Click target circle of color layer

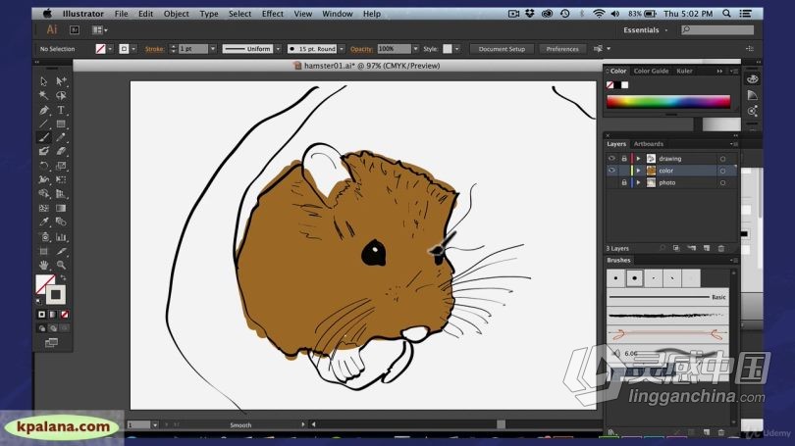[x=722, y=172]
